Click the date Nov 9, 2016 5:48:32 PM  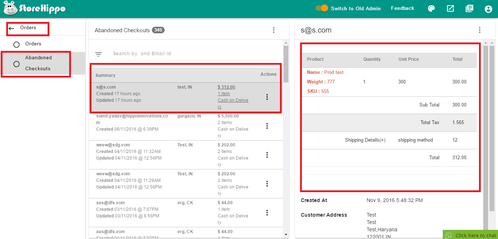(x=395, y=201)
